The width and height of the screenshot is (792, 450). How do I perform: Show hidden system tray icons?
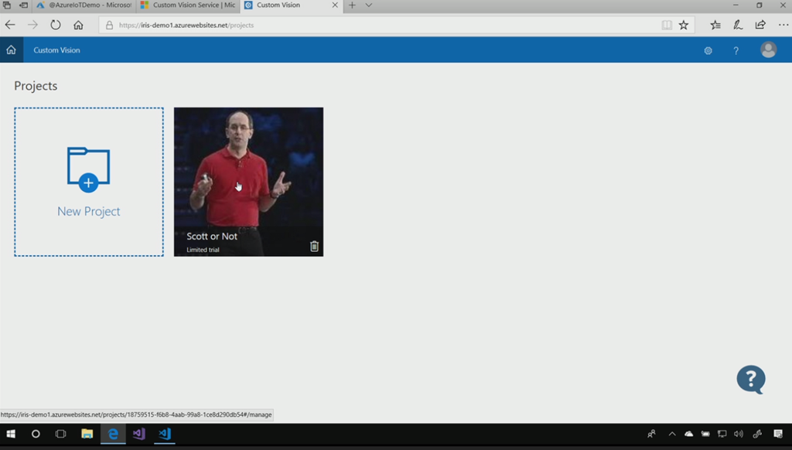pyautogui.click(x=672, y=434)
